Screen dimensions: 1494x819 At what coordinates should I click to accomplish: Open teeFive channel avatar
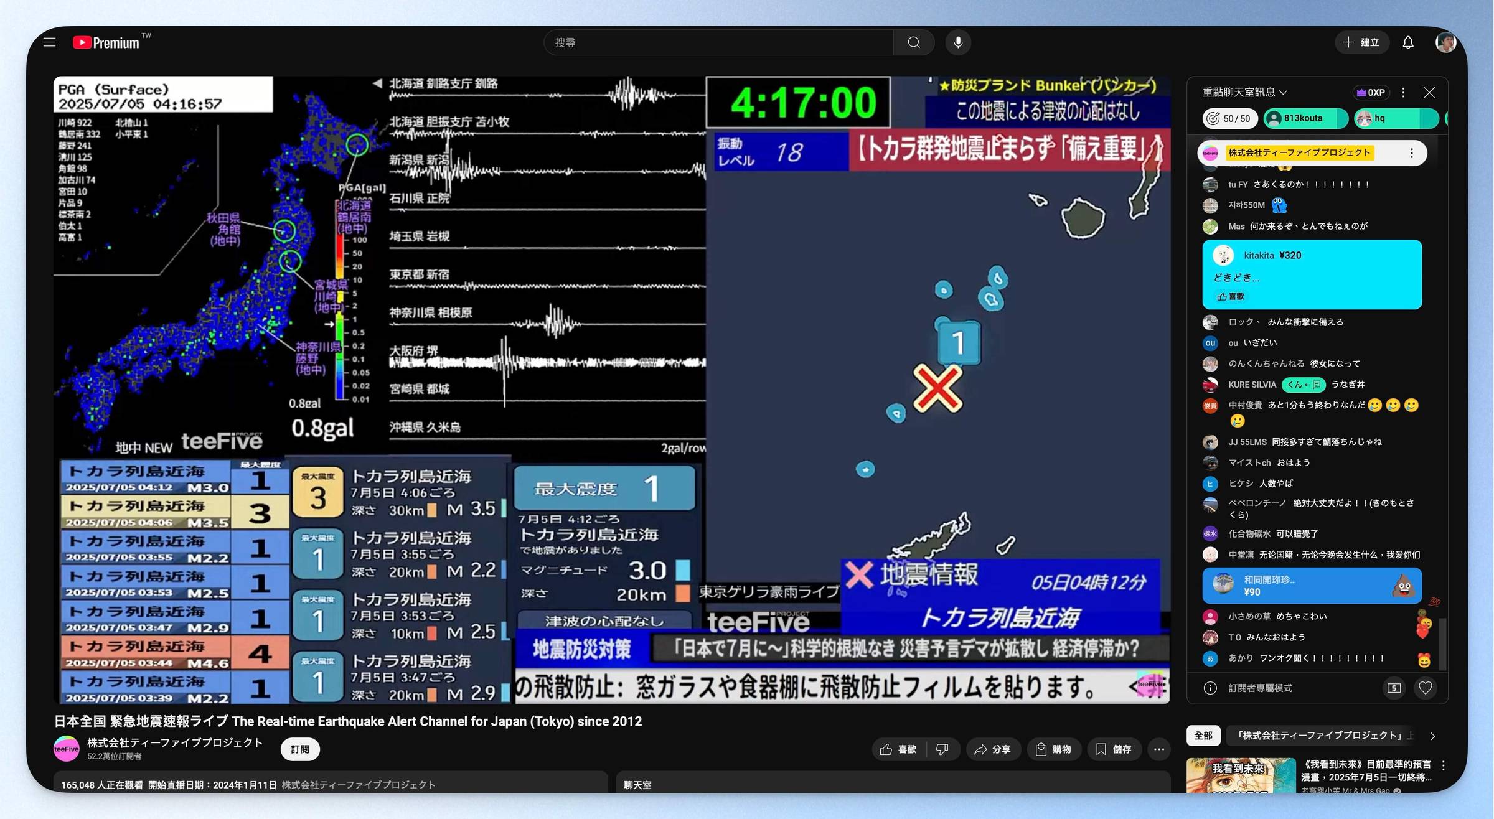coord(66,749)
